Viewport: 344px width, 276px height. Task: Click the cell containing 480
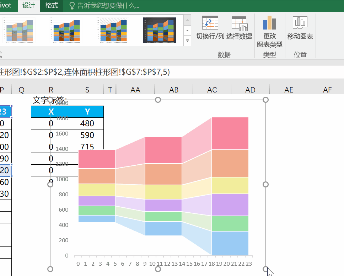pos(87,123)
